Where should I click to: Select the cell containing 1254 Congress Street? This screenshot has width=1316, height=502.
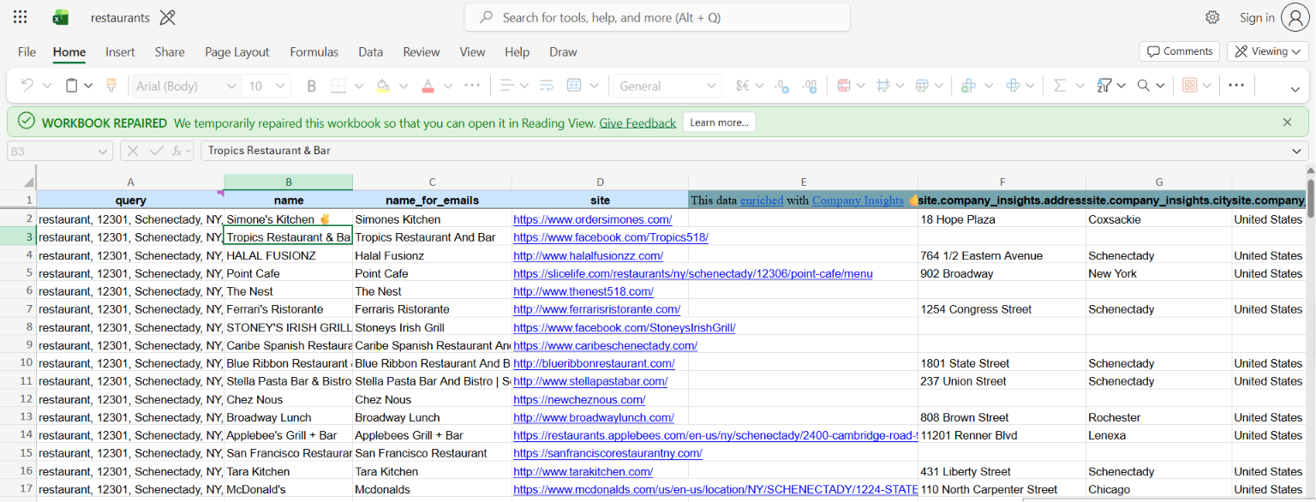[1002, 309]
